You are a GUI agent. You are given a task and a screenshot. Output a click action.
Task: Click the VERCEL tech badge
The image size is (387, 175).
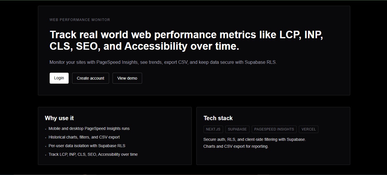point(308,129)
